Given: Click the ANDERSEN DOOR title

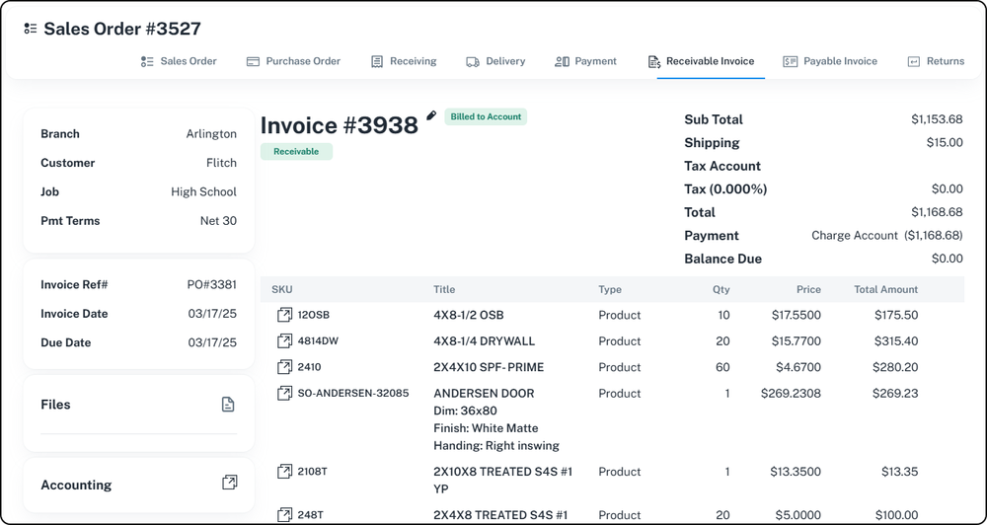Looking at the screenshot, I should point(484,394).
